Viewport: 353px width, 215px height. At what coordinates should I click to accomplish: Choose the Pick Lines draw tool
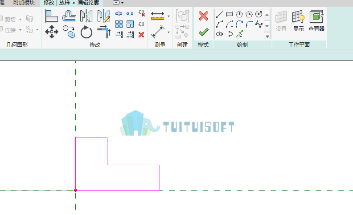(x=239, y=34)
